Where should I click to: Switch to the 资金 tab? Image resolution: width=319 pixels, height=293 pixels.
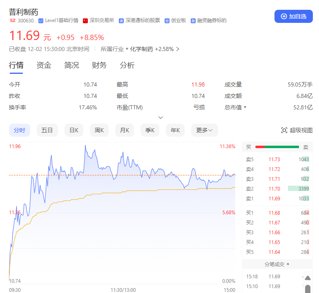click(44, 65)
